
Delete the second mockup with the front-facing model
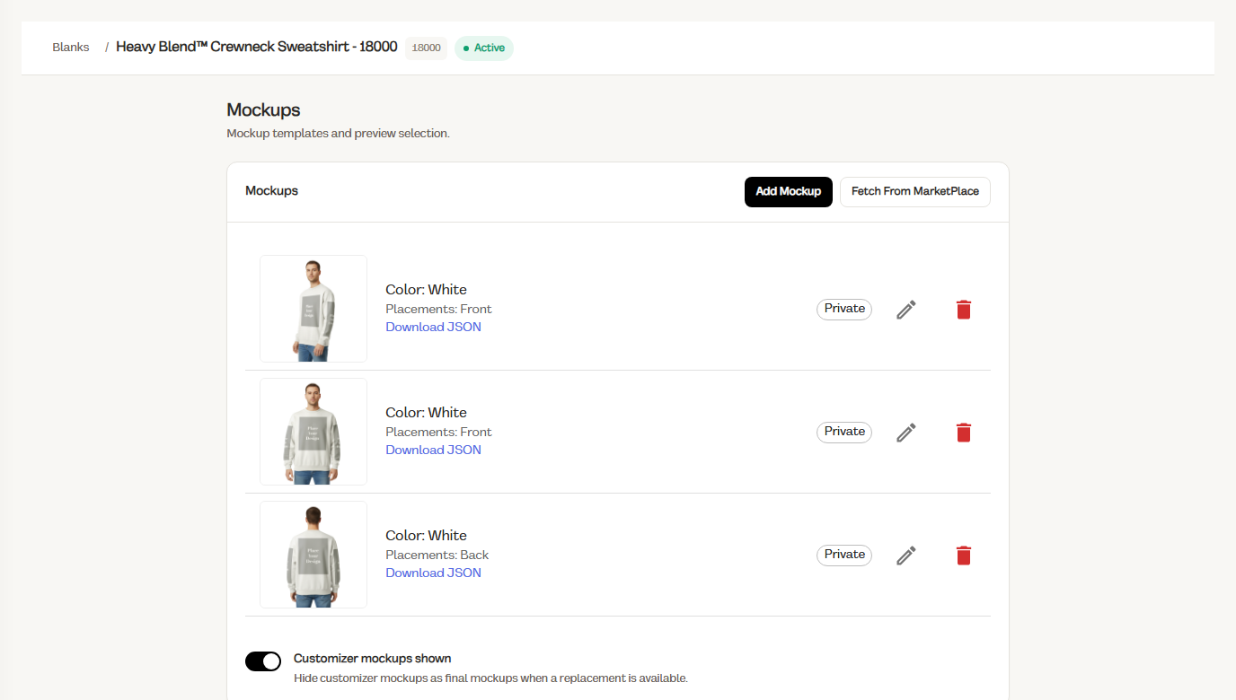[964, 433]
